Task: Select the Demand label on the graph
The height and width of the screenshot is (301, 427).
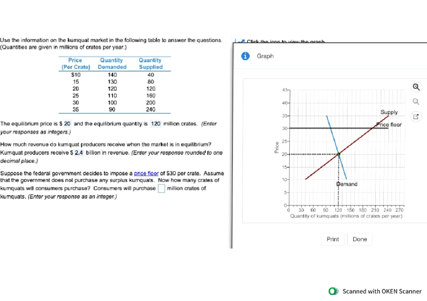Action: point(347,184)
